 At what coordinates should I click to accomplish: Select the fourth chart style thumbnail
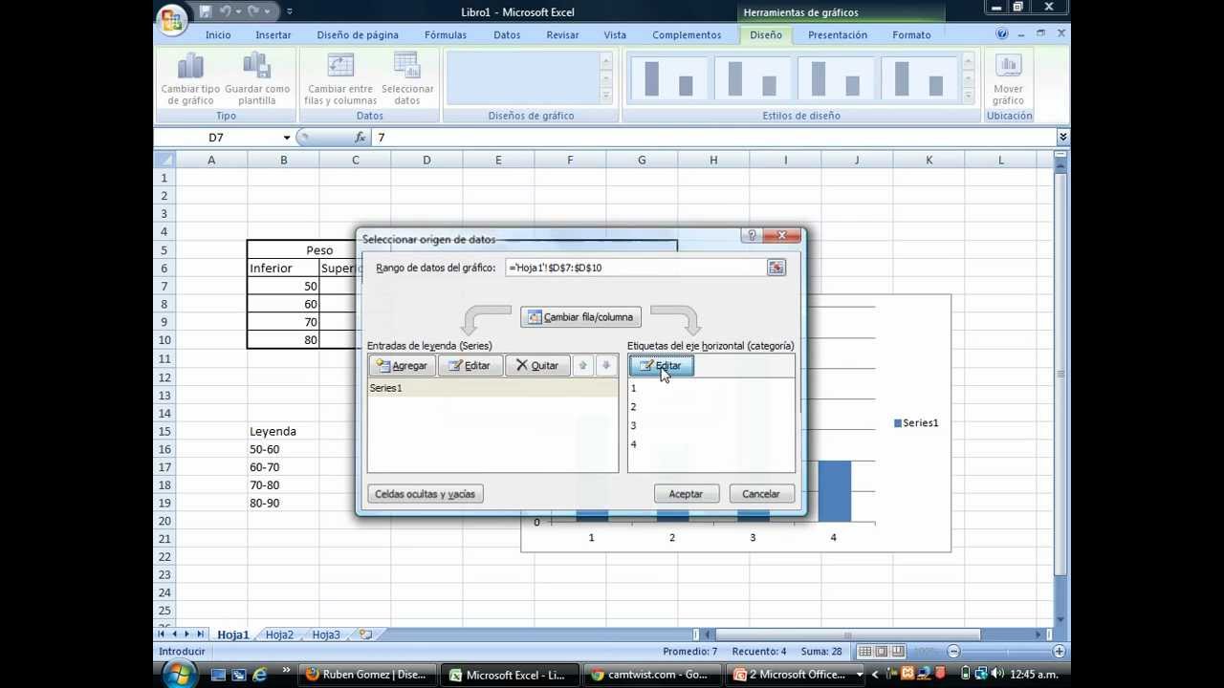click(918, 78)
